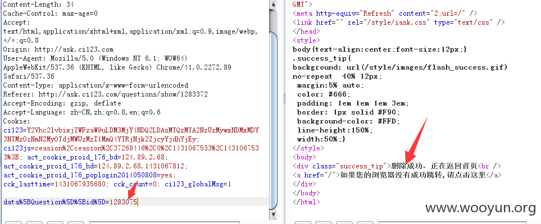Click the Cookie: header label
Screen dimensions: 541x224
[x=17, y=121]
